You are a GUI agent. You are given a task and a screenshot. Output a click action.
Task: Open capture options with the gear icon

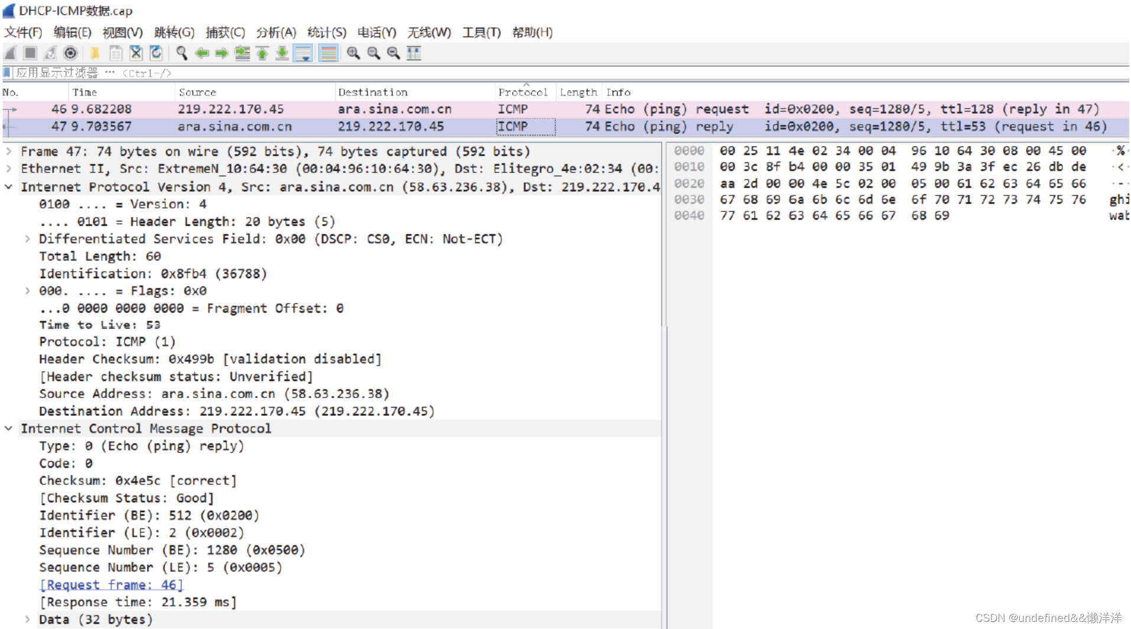70,54
